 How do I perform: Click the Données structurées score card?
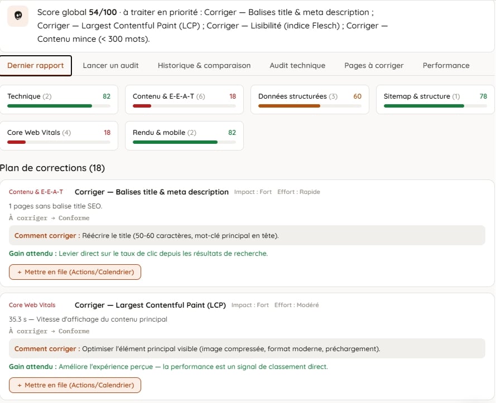pyautogui.click(x=310, y=99)
